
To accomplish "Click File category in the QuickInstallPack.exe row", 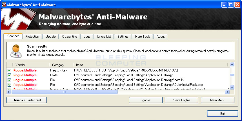I will (52, 85).
